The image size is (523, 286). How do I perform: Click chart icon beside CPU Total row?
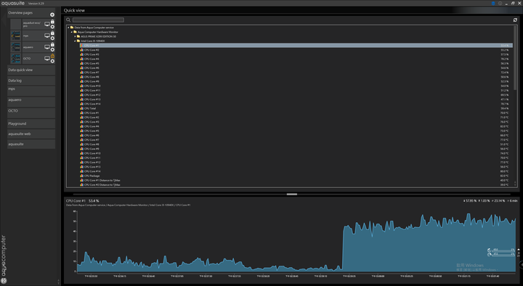[81, 108]
